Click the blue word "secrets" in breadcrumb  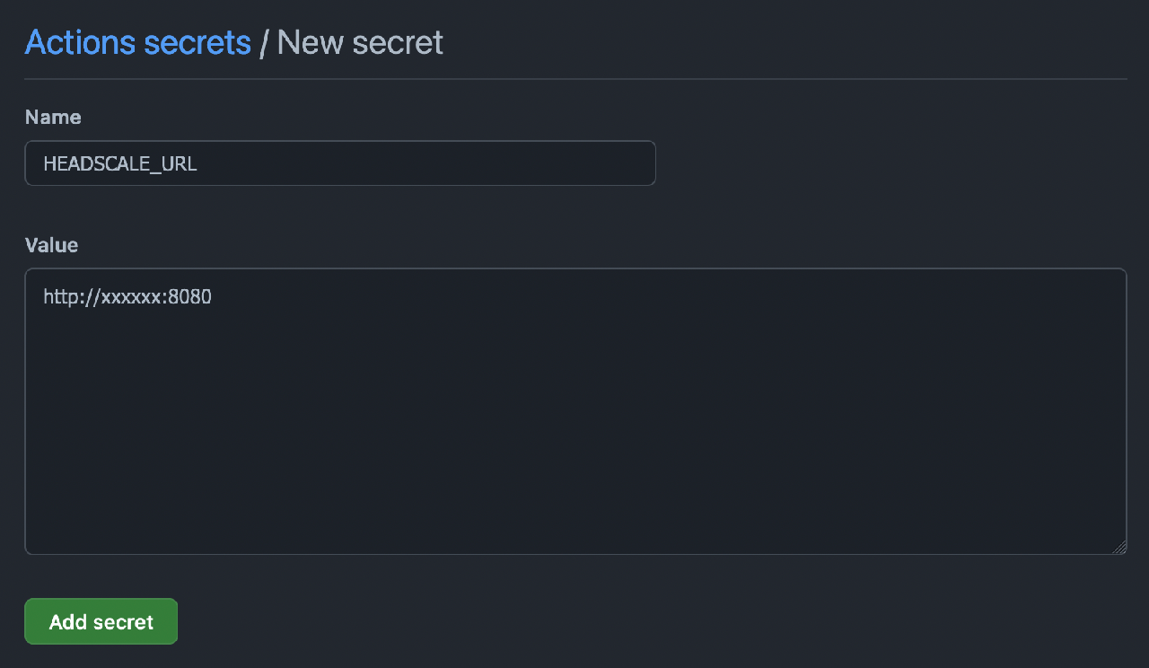(x=196, y=42)
